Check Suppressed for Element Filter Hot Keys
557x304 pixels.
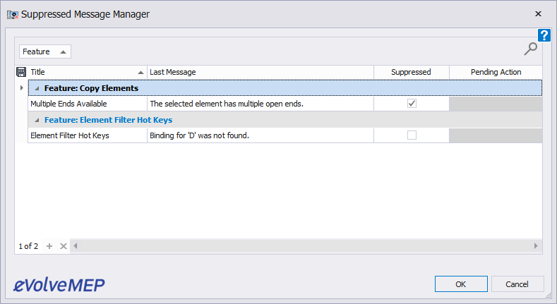(x=412, y=135)
